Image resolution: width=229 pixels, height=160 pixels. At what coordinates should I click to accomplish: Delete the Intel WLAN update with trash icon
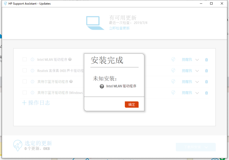[206, 60]
